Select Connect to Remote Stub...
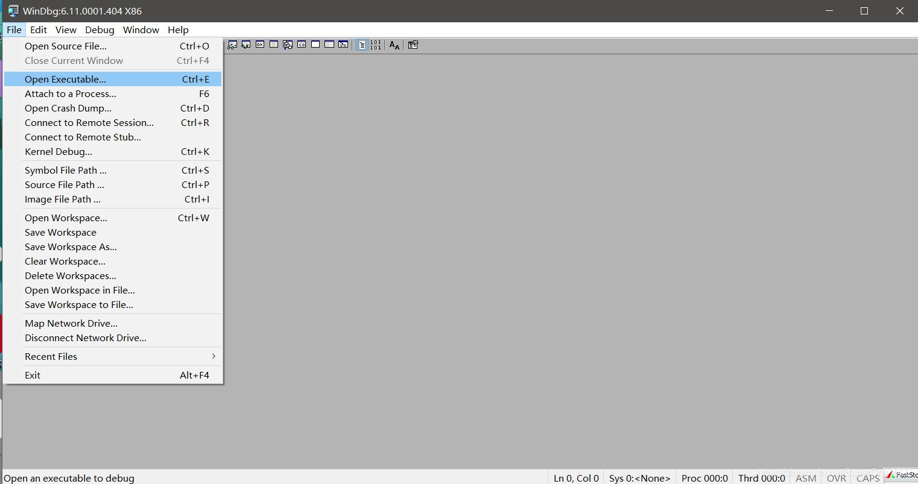 pos(113,137)
